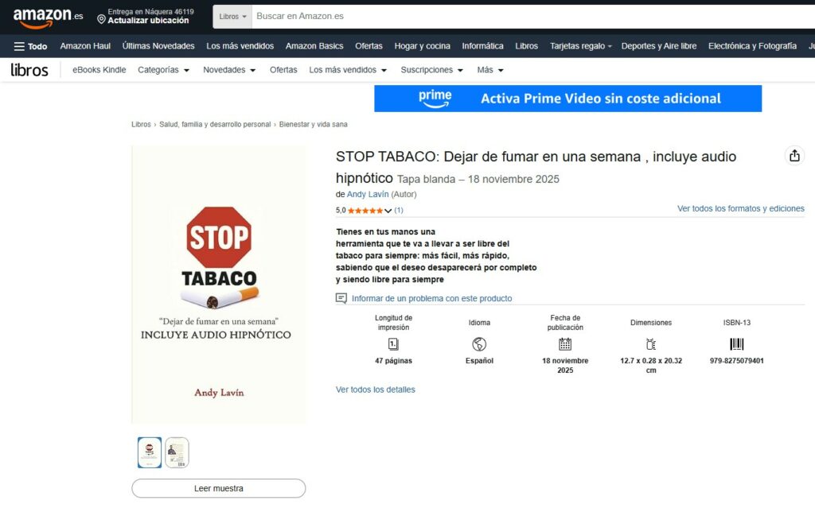This screenshot has width=815, height=508.
Task: Select the second book cover thumbnail
Action: pos(177,452)
